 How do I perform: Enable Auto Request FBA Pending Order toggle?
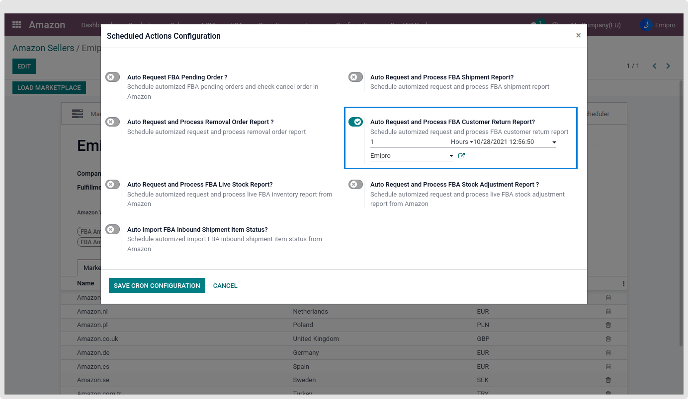[x=113, y=77]
